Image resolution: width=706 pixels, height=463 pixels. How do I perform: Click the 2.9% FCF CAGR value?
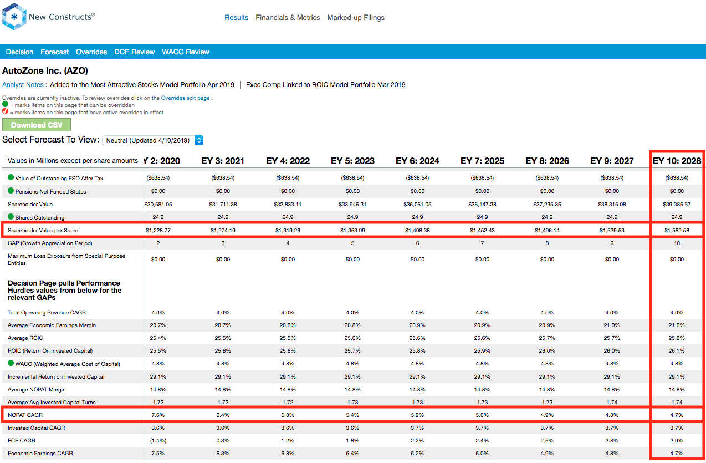point(677,441)
